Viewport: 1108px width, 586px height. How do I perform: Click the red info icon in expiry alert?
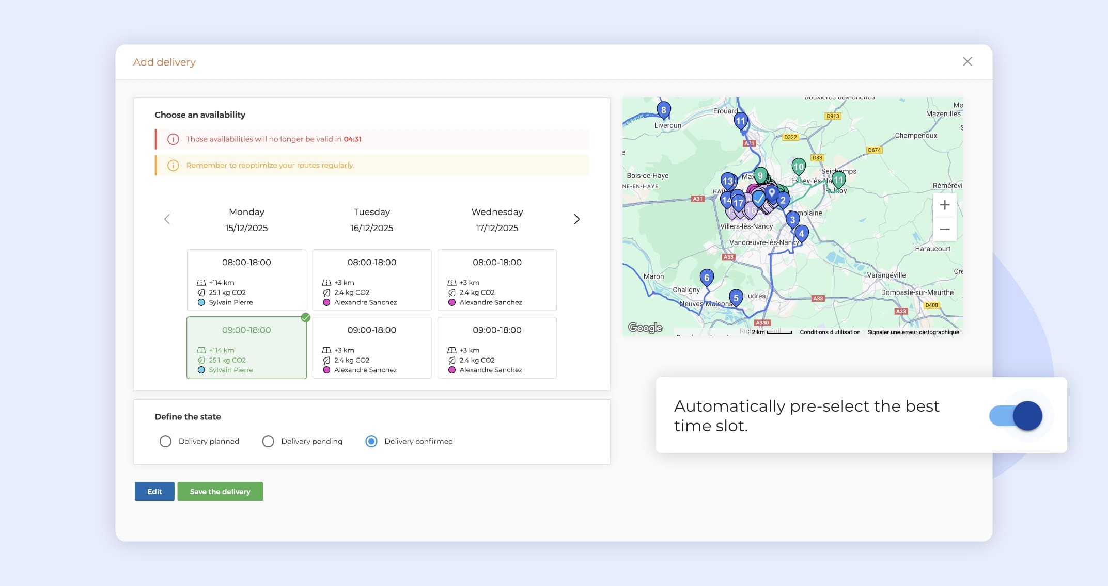[x=173, y=139]
